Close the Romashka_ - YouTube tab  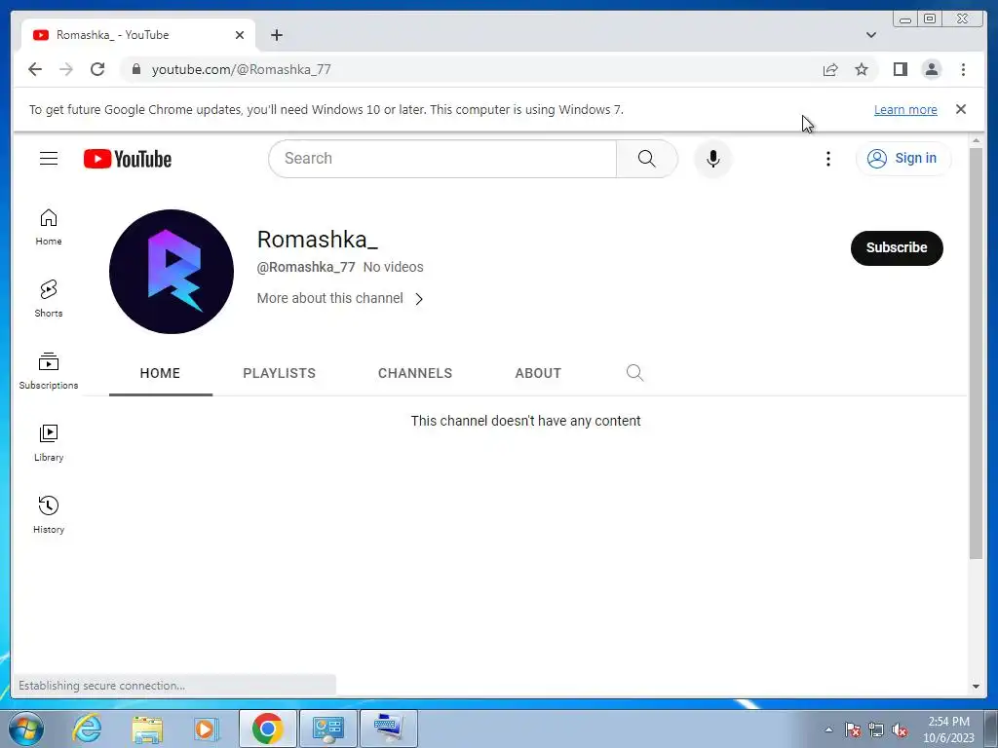coord(240,35)
